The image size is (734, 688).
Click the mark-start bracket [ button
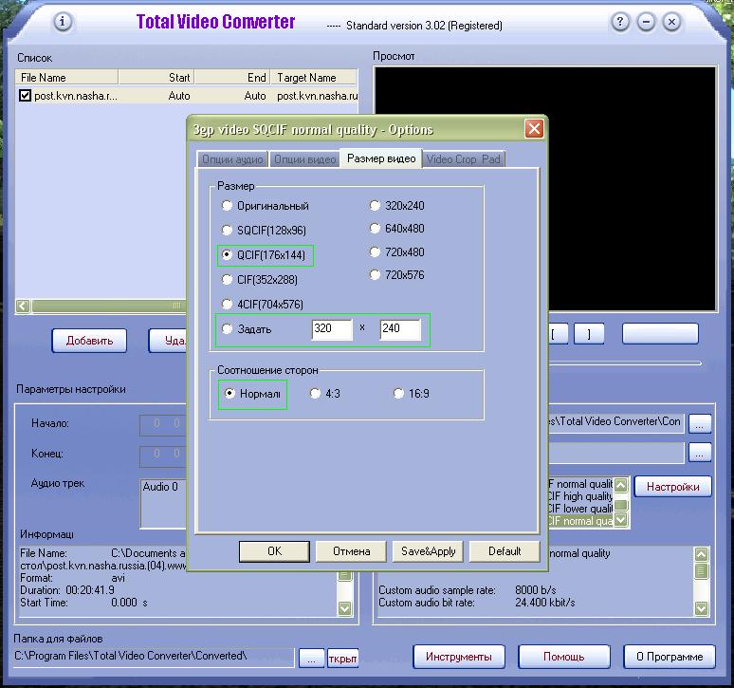(x=558, y=334)
